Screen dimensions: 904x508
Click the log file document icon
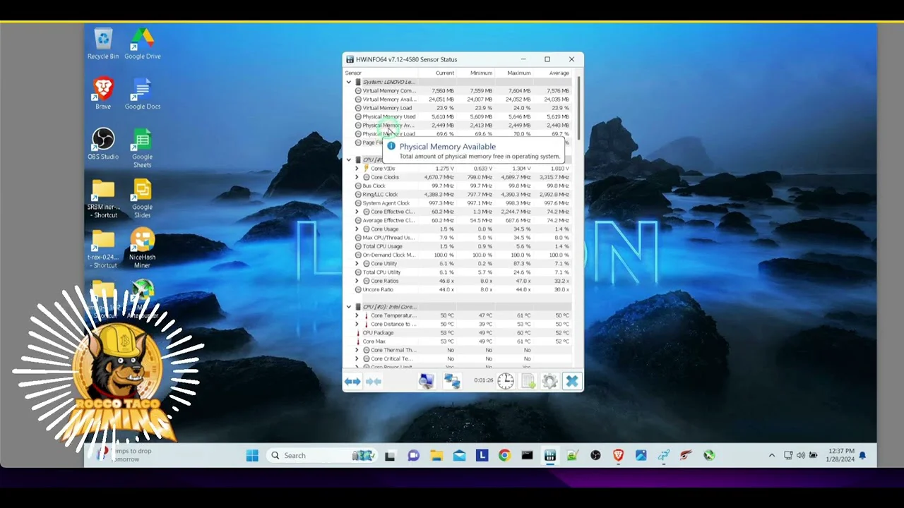point(528,382)
